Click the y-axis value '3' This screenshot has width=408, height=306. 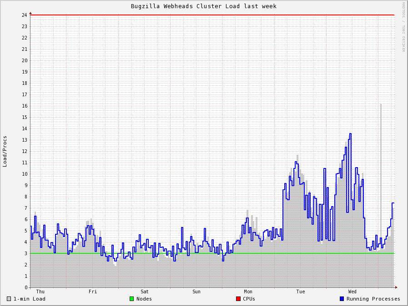26,253
